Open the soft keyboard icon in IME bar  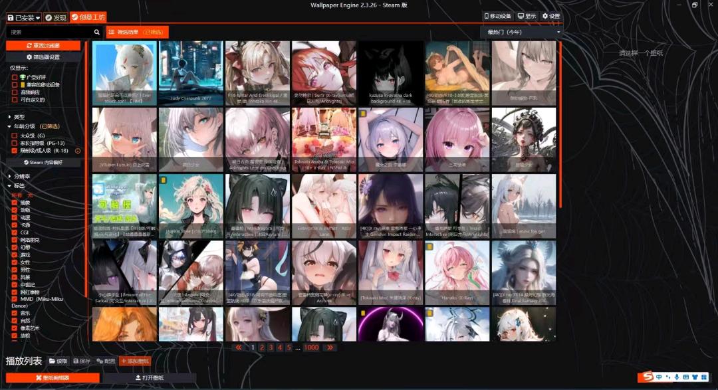(686, 377)
